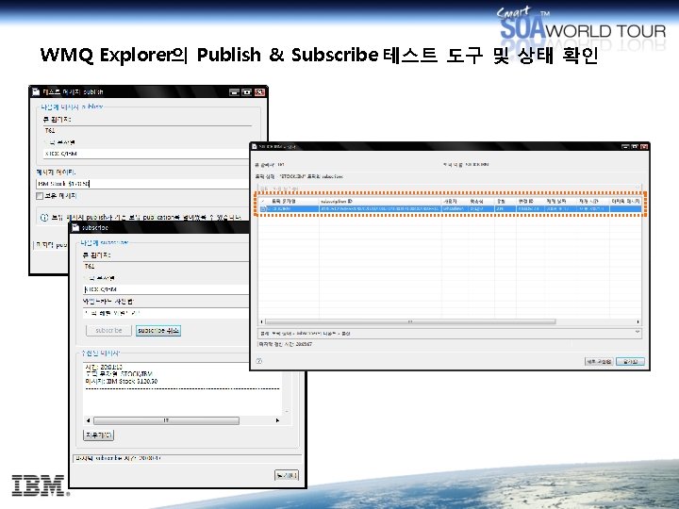The image size is (679, 509).
Task: Click the status window title bar icon
Action: (255, 147)
